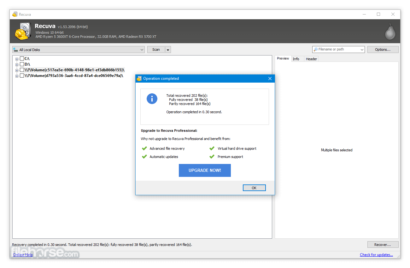Click the disks icon in drive selector

[x=15, y=50]
